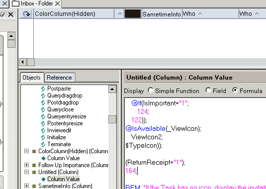
Task: Select the Field display option
Action: [208, 90]
